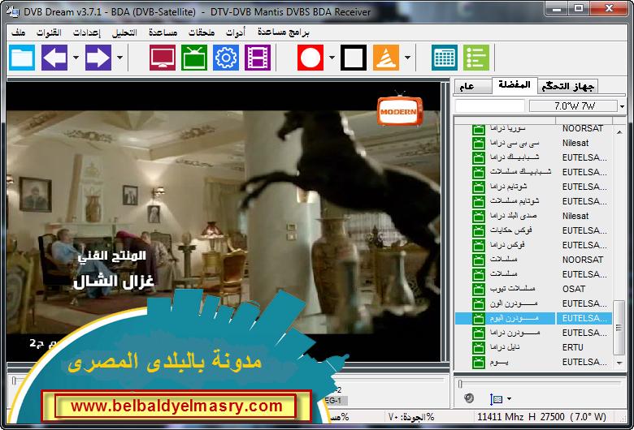This screenshot has height=430, width=634.
Task: Click the TV icon beside مودرن دراما
Action: [479, 333]
